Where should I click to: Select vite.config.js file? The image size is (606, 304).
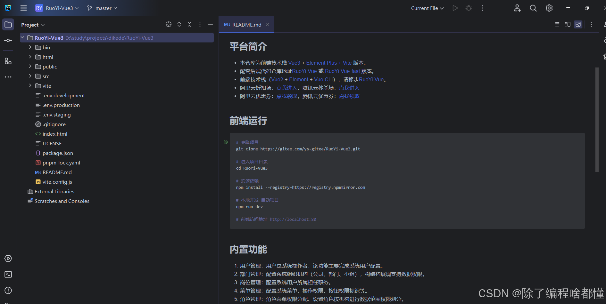click(54, 182)
